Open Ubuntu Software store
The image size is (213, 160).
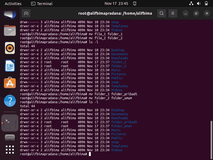[x=10, y=83]
